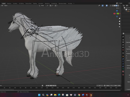130x97 pixels.
Task: Open viewport shading options dropdown
Action: coord(120,6)
